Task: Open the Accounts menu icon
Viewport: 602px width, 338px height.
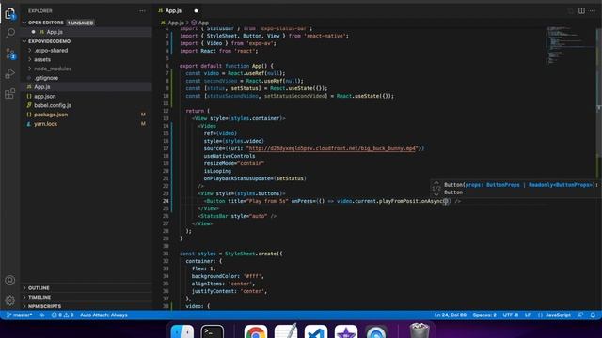Action: tap(10, 280)
